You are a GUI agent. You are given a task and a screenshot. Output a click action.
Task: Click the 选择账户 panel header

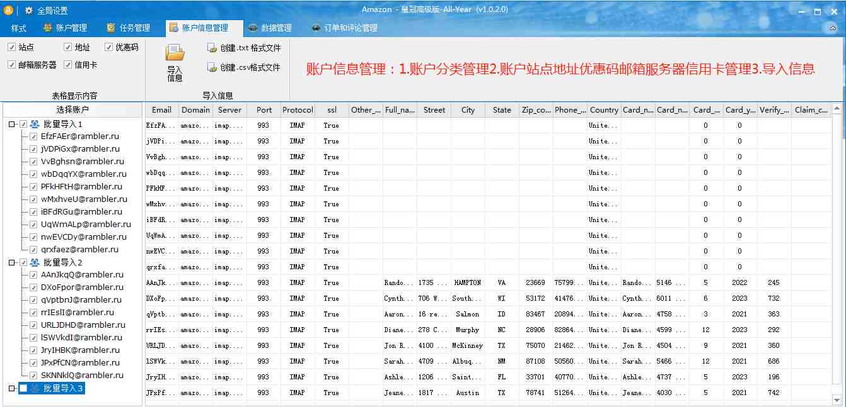72,109
